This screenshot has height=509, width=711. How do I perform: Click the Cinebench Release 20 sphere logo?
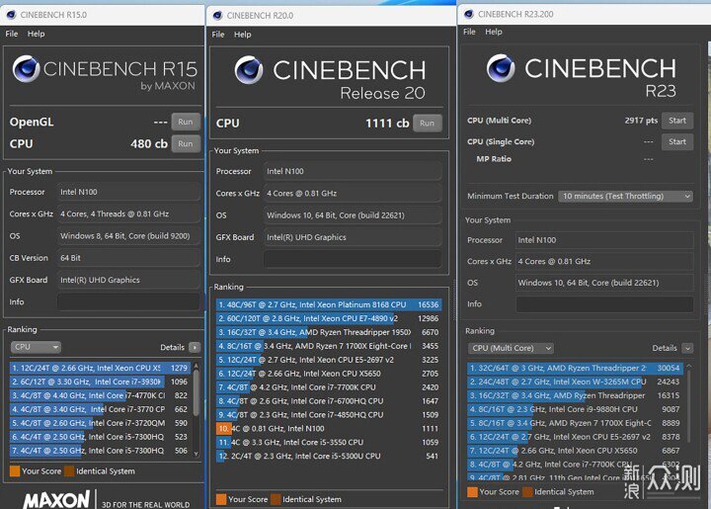[249, 70]
